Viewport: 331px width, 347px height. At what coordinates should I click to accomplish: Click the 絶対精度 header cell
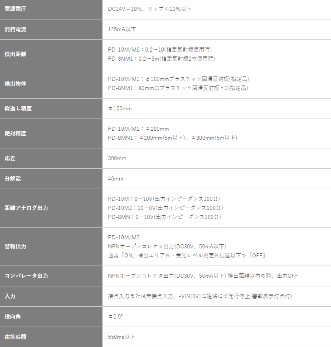point(15,133)
